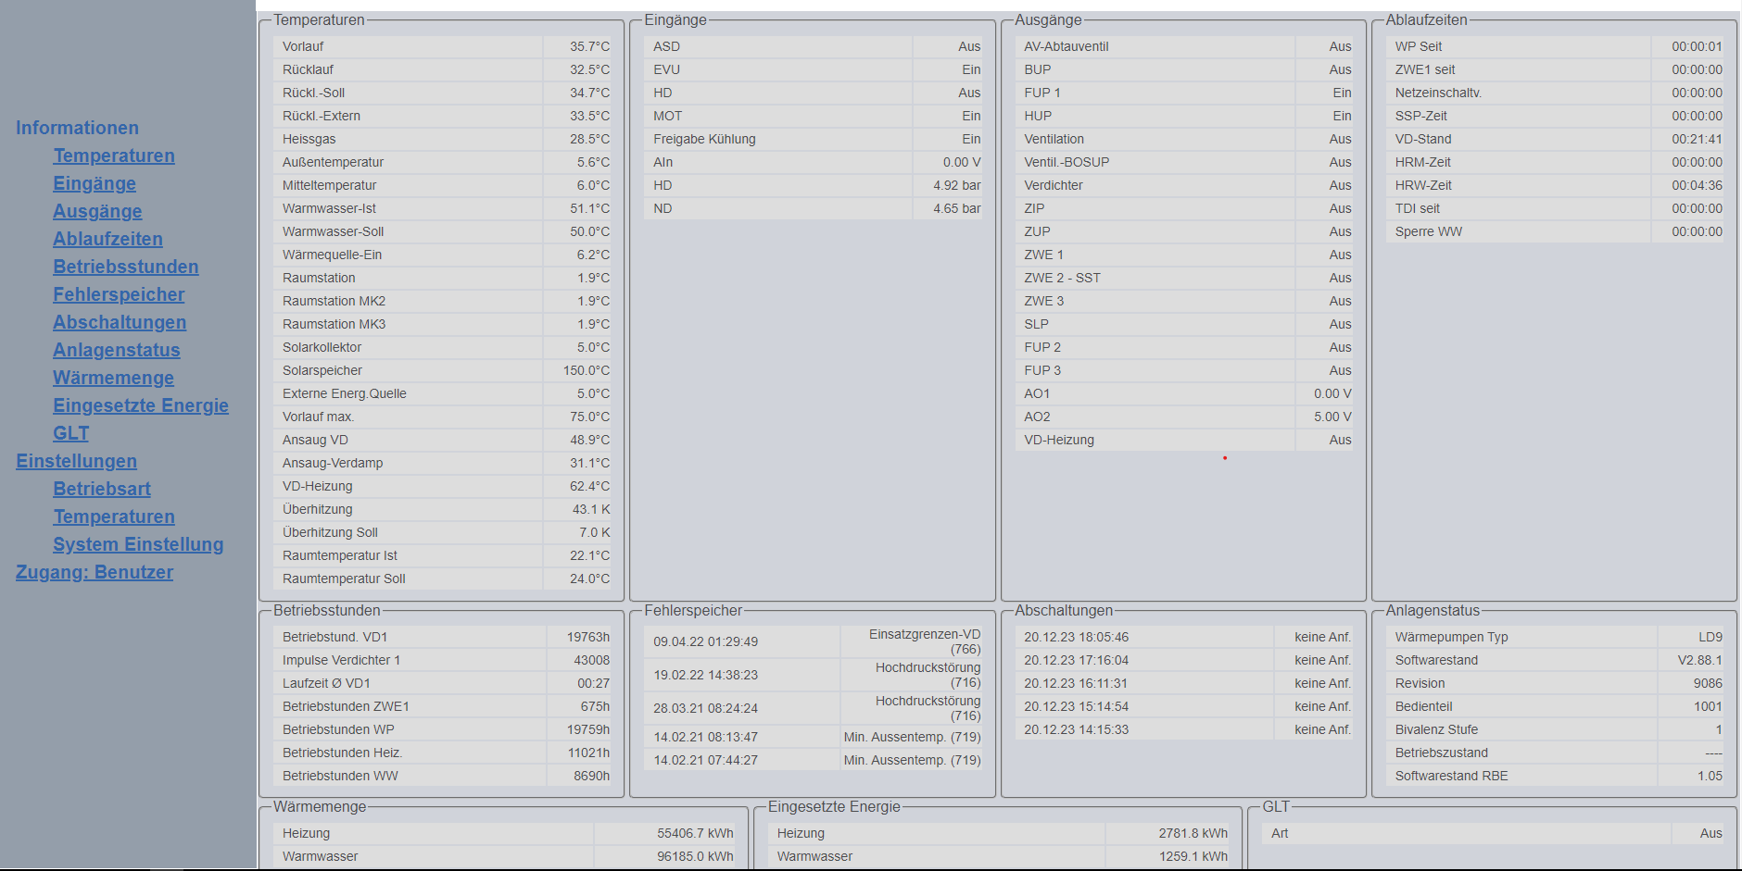Select the EVU input row label

(666, 69)
